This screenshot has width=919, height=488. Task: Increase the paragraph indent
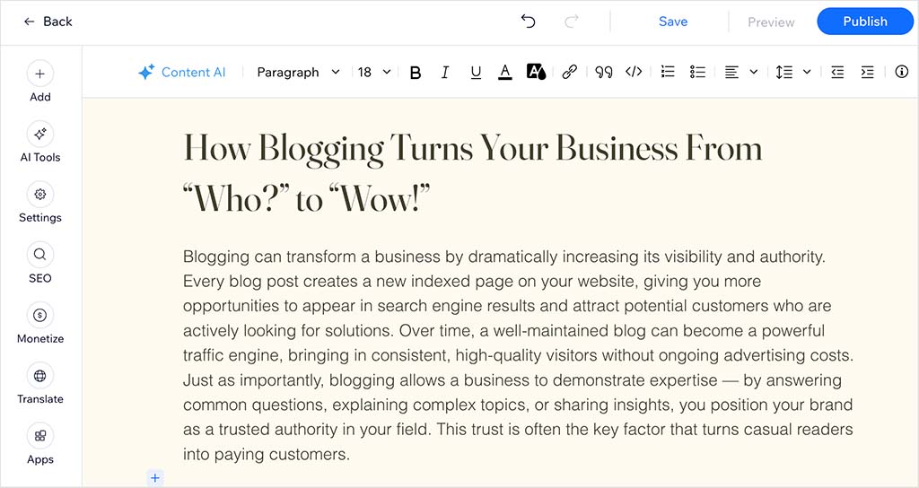[868, 72]
